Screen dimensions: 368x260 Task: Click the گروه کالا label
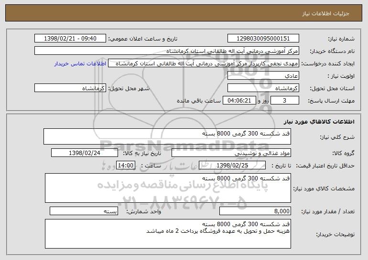343,154
